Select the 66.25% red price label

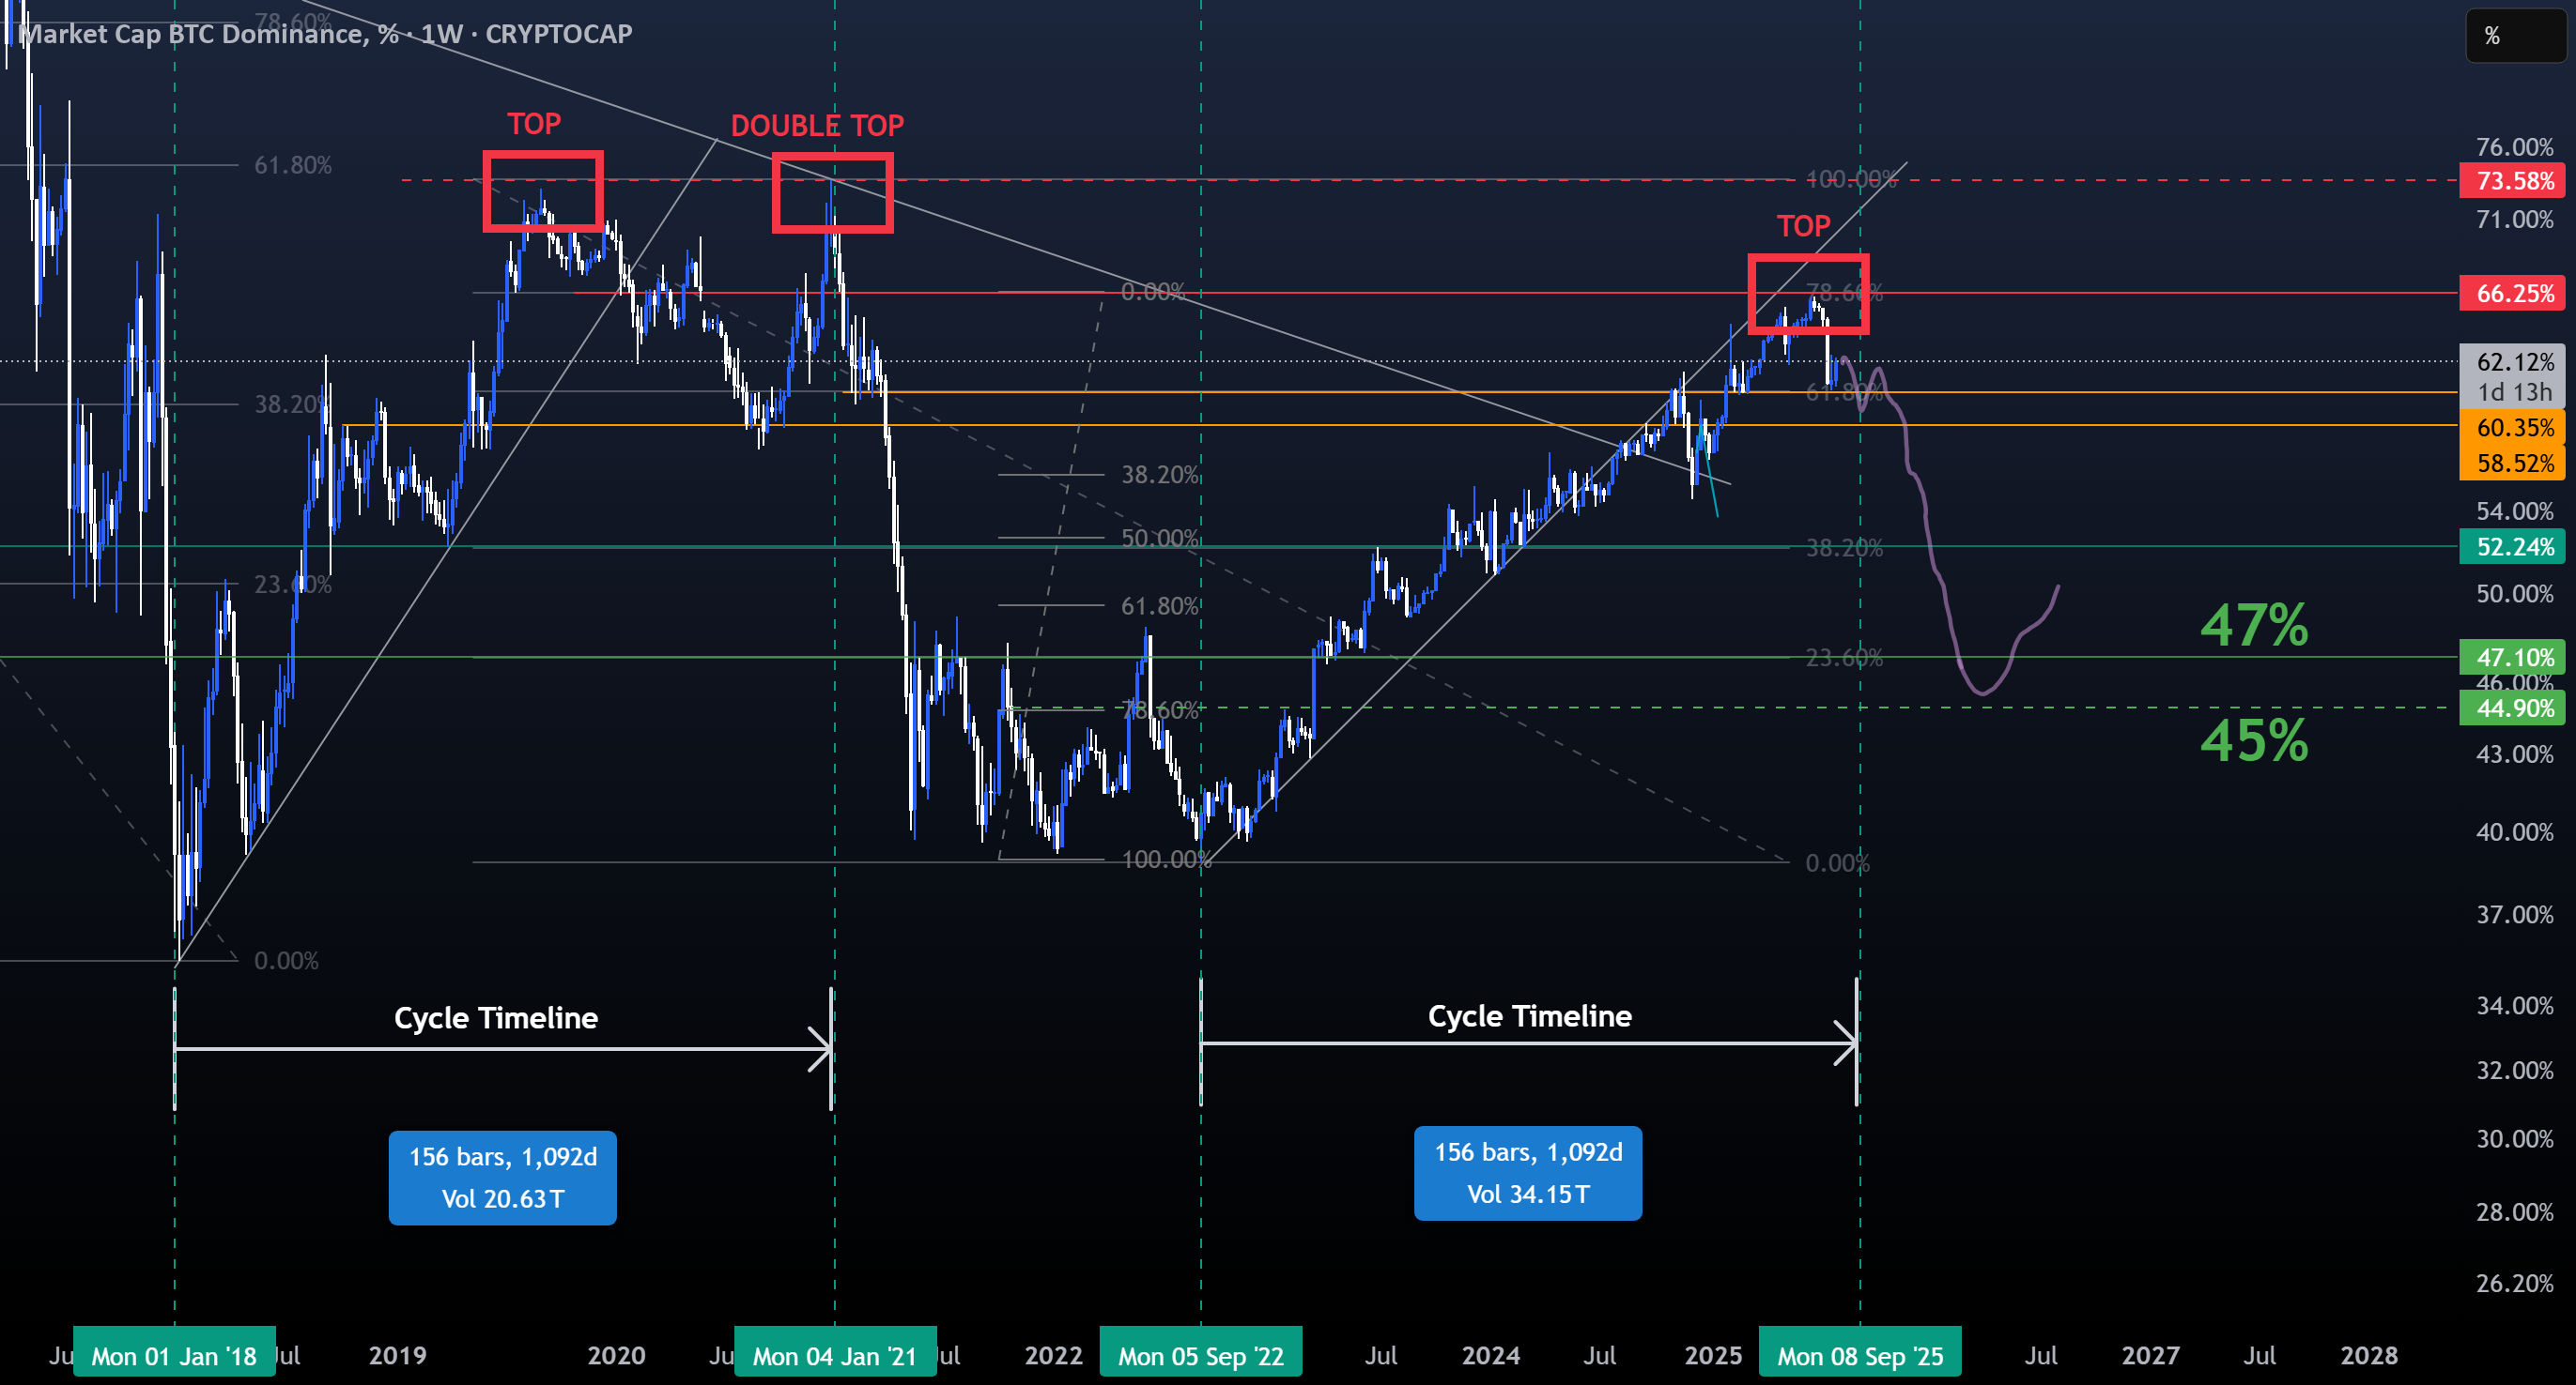[x=2512, y=293]
